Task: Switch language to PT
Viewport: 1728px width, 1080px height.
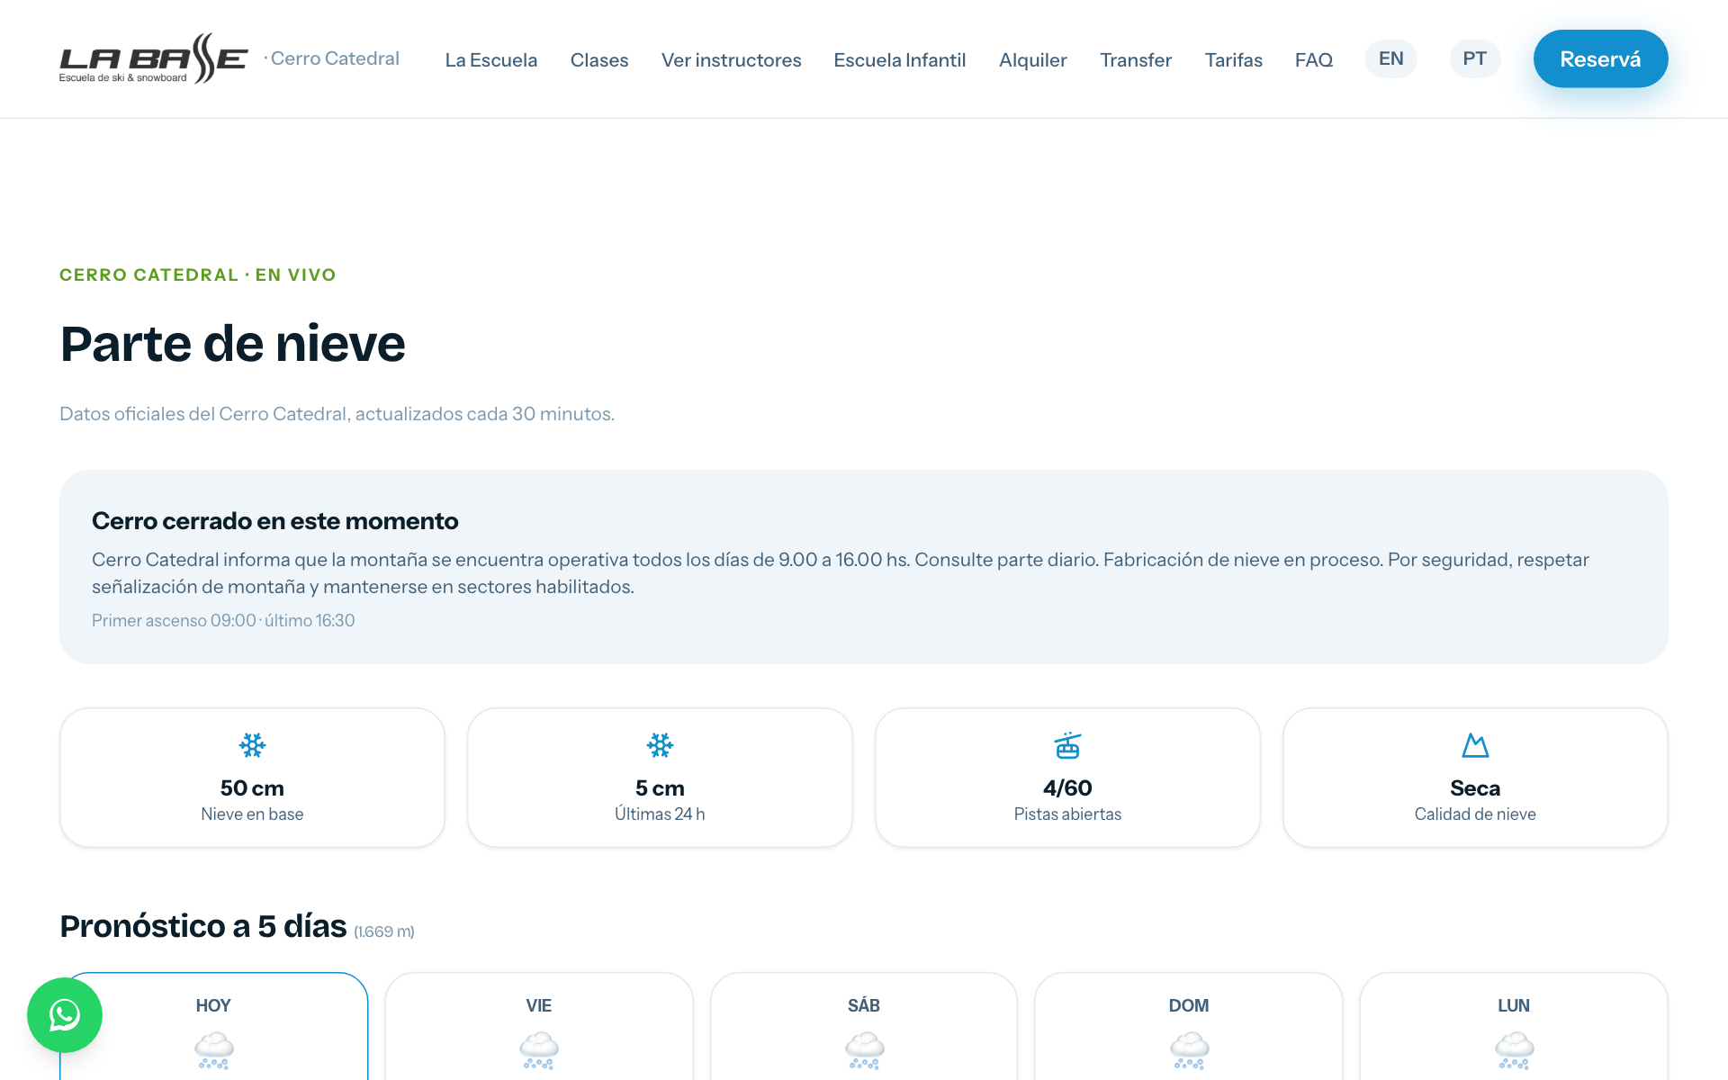Action: [1475, 58]
